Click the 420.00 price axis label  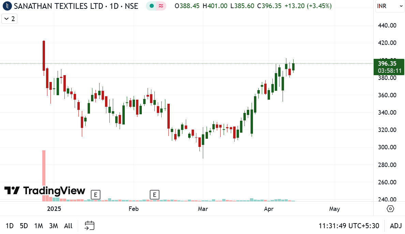pyautogui.click(x=387, y=43)
